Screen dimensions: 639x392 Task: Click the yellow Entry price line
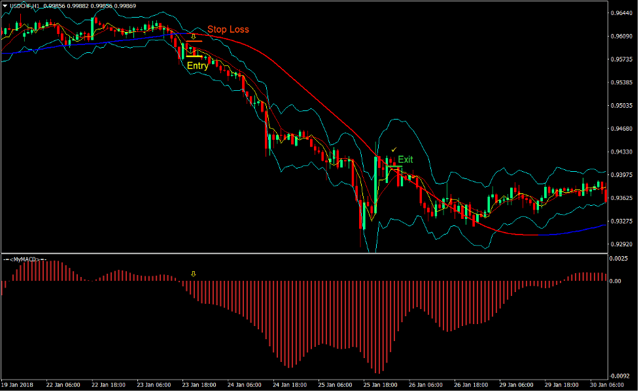click(196, 57)
